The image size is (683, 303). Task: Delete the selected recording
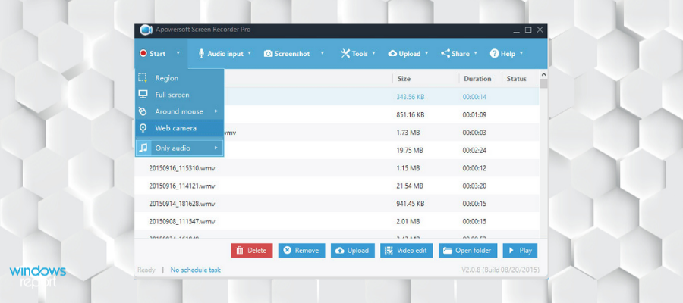coord(252,251)
